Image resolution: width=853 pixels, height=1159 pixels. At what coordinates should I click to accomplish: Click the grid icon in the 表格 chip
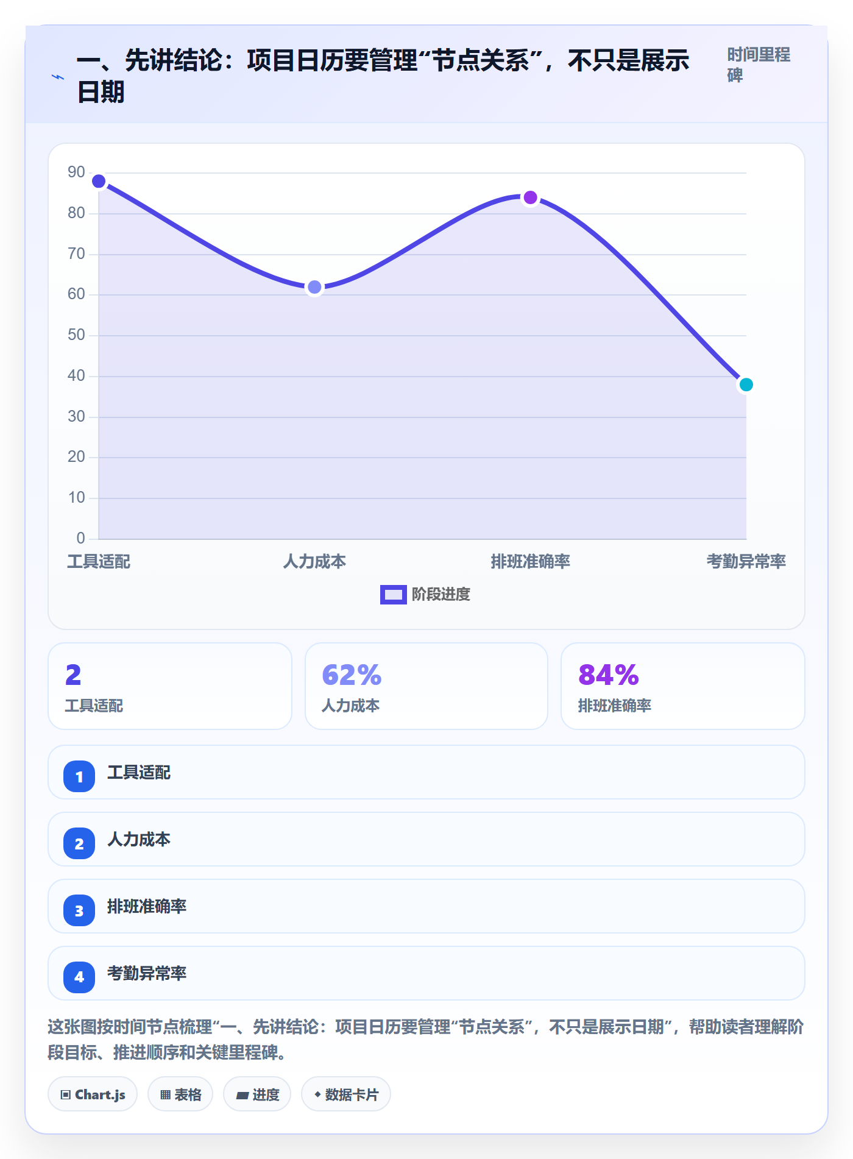[166, 1095]
